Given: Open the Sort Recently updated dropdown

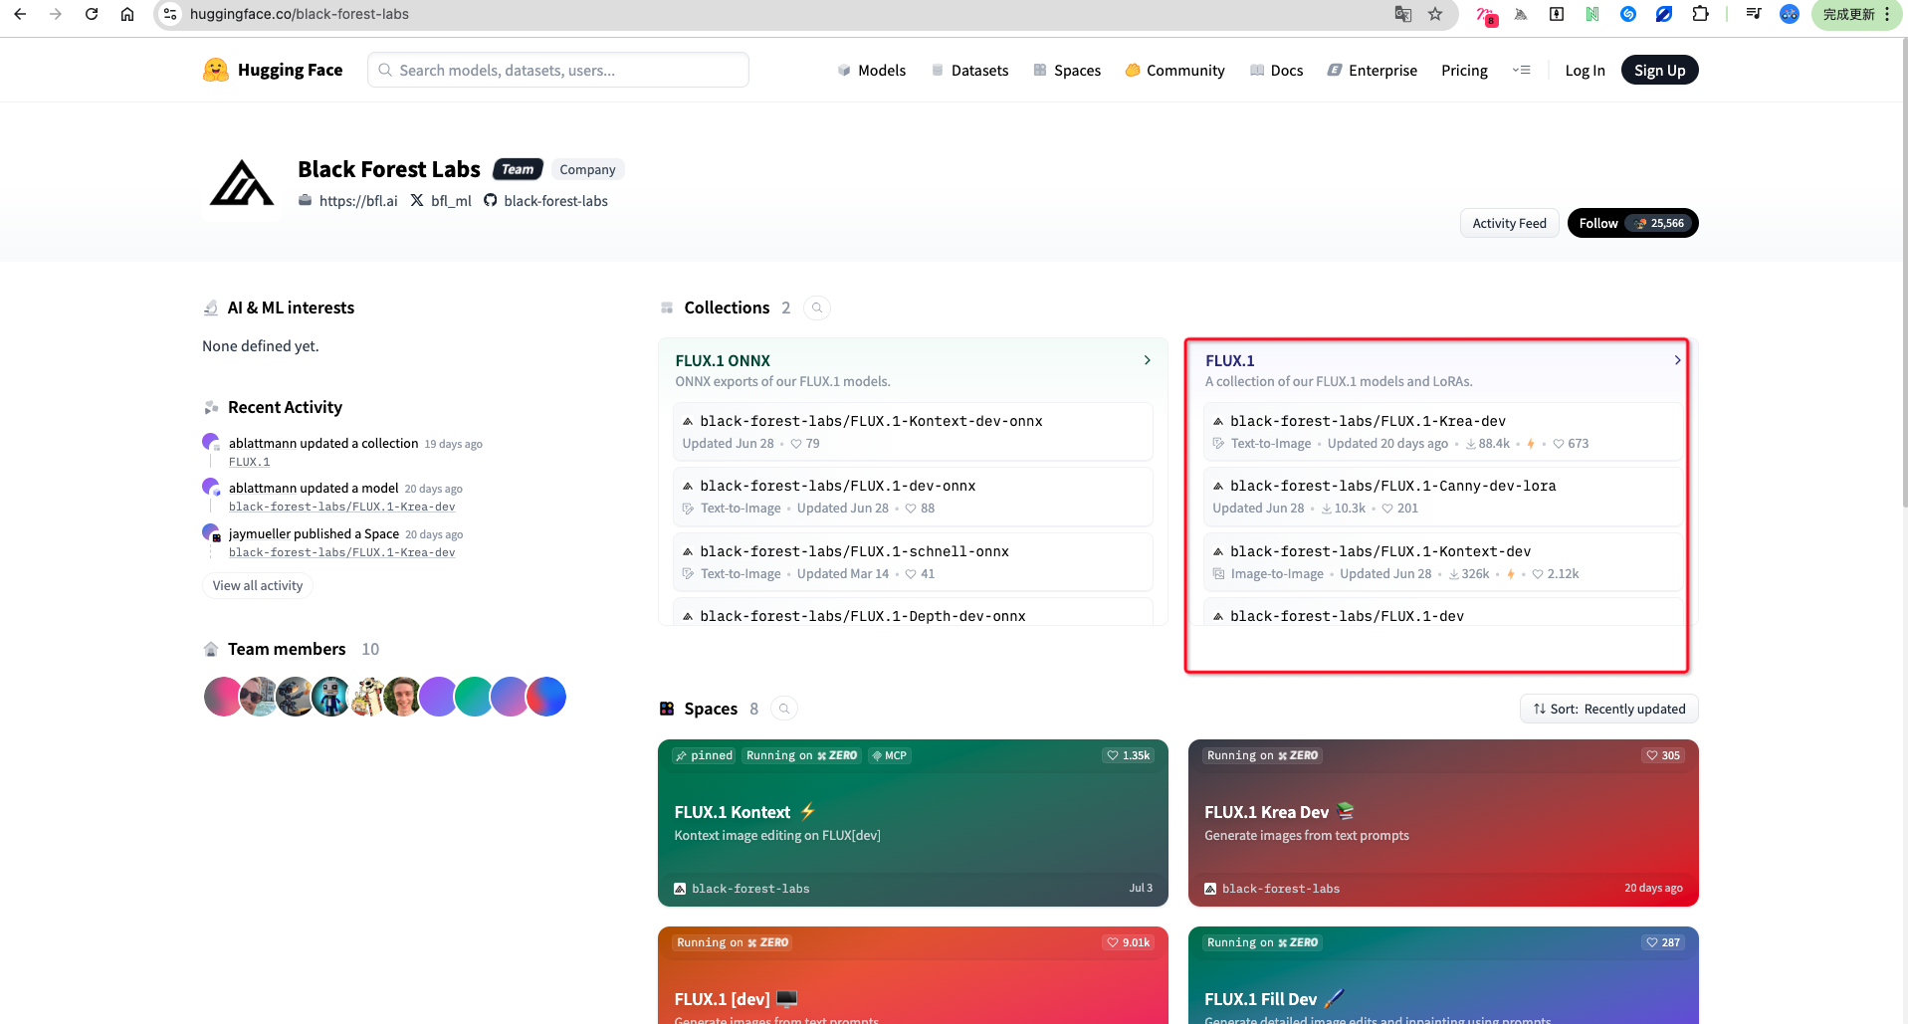Looking at the screenshot, I should pyautogui.click(x=1608, y=709).
